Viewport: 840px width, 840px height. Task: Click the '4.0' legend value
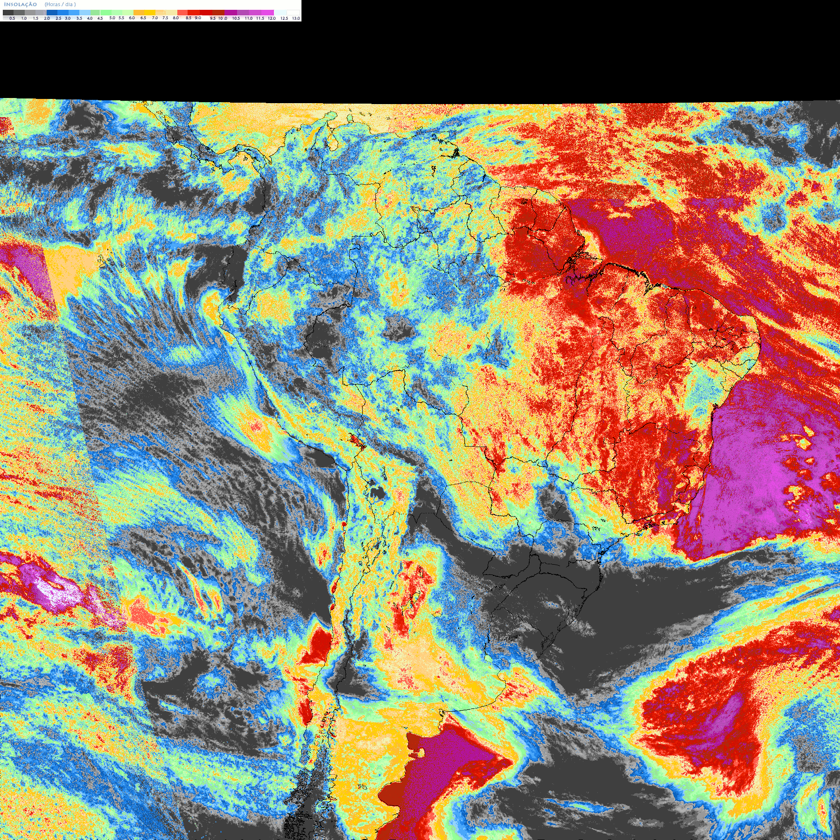click(90, 18)
